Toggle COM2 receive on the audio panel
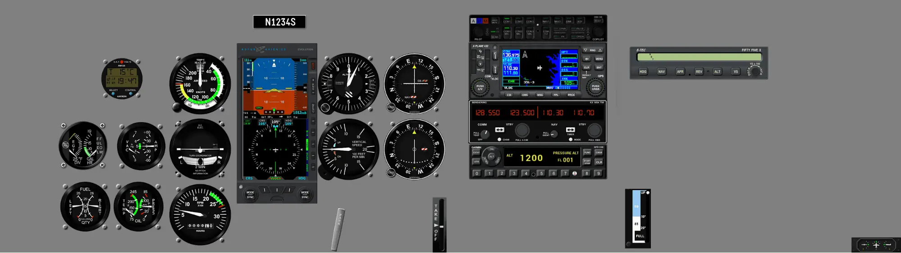This screenshot has height=253, width=901. coord(519,21)
